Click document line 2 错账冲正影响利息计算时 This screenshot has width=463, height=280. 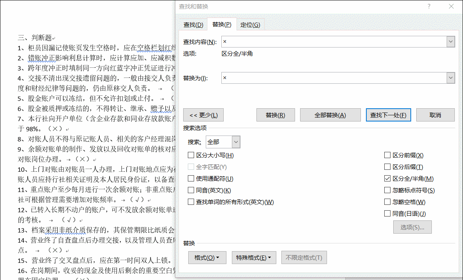pos(96,58)
